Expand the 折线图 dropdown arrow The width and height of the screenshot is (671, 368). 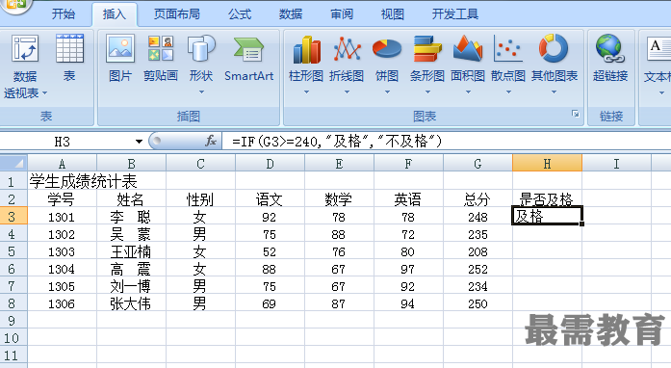coord(347,92)
